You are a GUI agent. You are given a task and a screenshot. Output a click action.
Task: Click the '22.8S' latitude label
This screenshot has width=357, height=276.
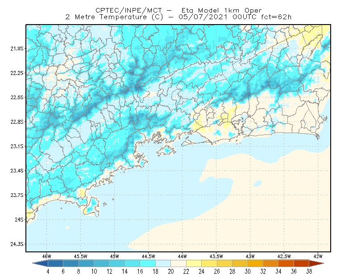click(x=17, y=122)
